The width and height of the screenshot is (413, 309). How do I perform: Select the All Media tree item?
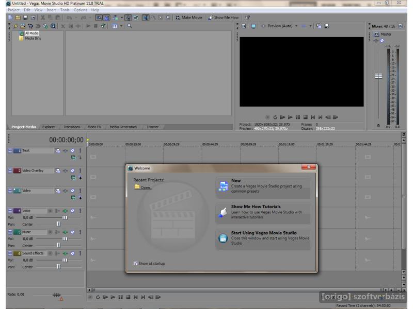click(x=31, y=33)
